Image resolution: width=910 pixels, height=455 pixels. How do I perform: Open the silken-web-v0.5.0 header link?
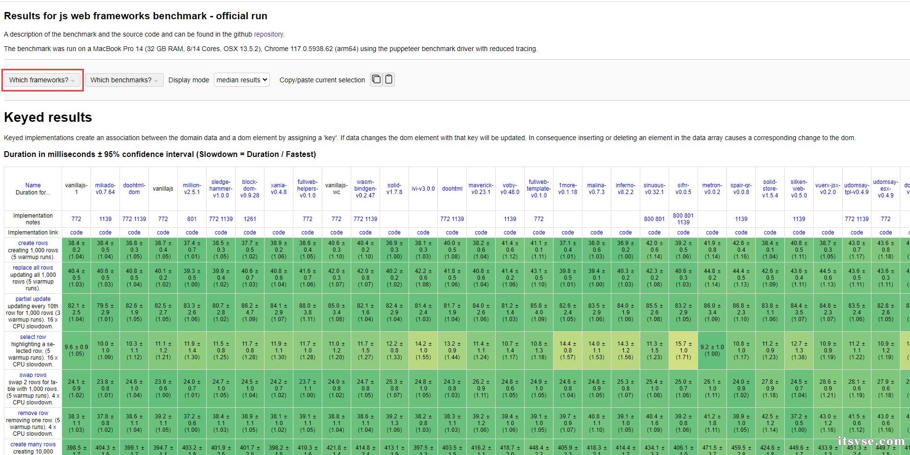[x=799, y=189]
